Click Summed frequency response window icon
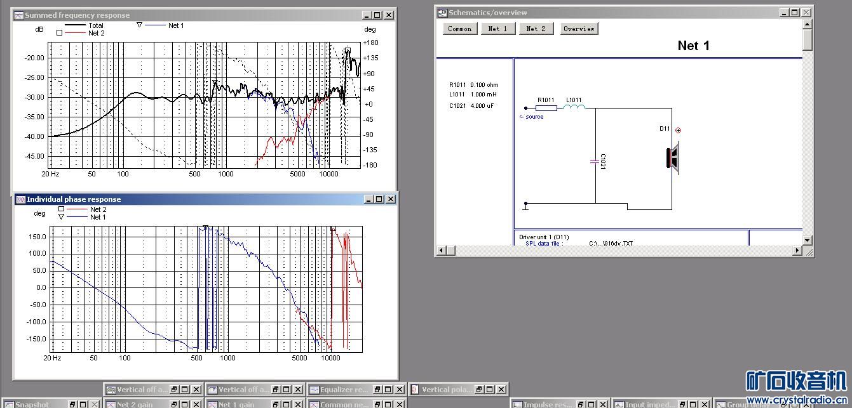The width and height of the screenshot is (852, 408). pyautogui.click(x=19, y=15)
